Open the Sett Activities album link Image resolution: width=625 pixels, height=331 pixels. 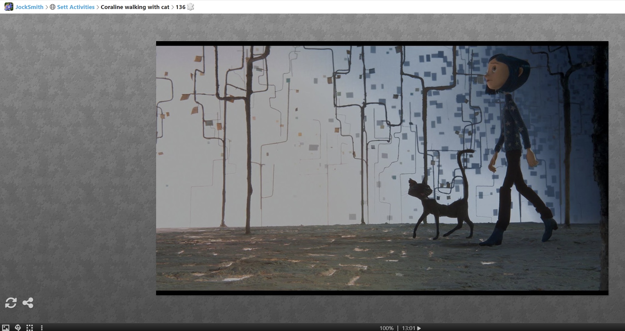(x=76, y=7)
